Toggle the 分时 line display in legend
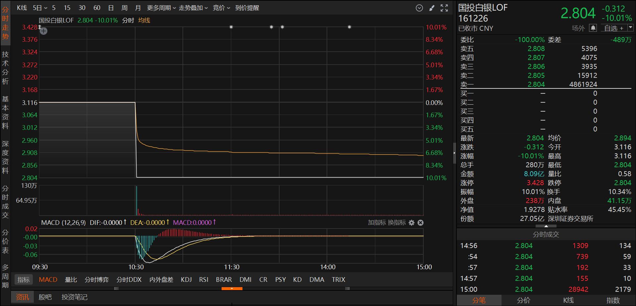Image resolution: width=636 pixels, height=306 pixels. pyautogui.click(x=128, y=20)
